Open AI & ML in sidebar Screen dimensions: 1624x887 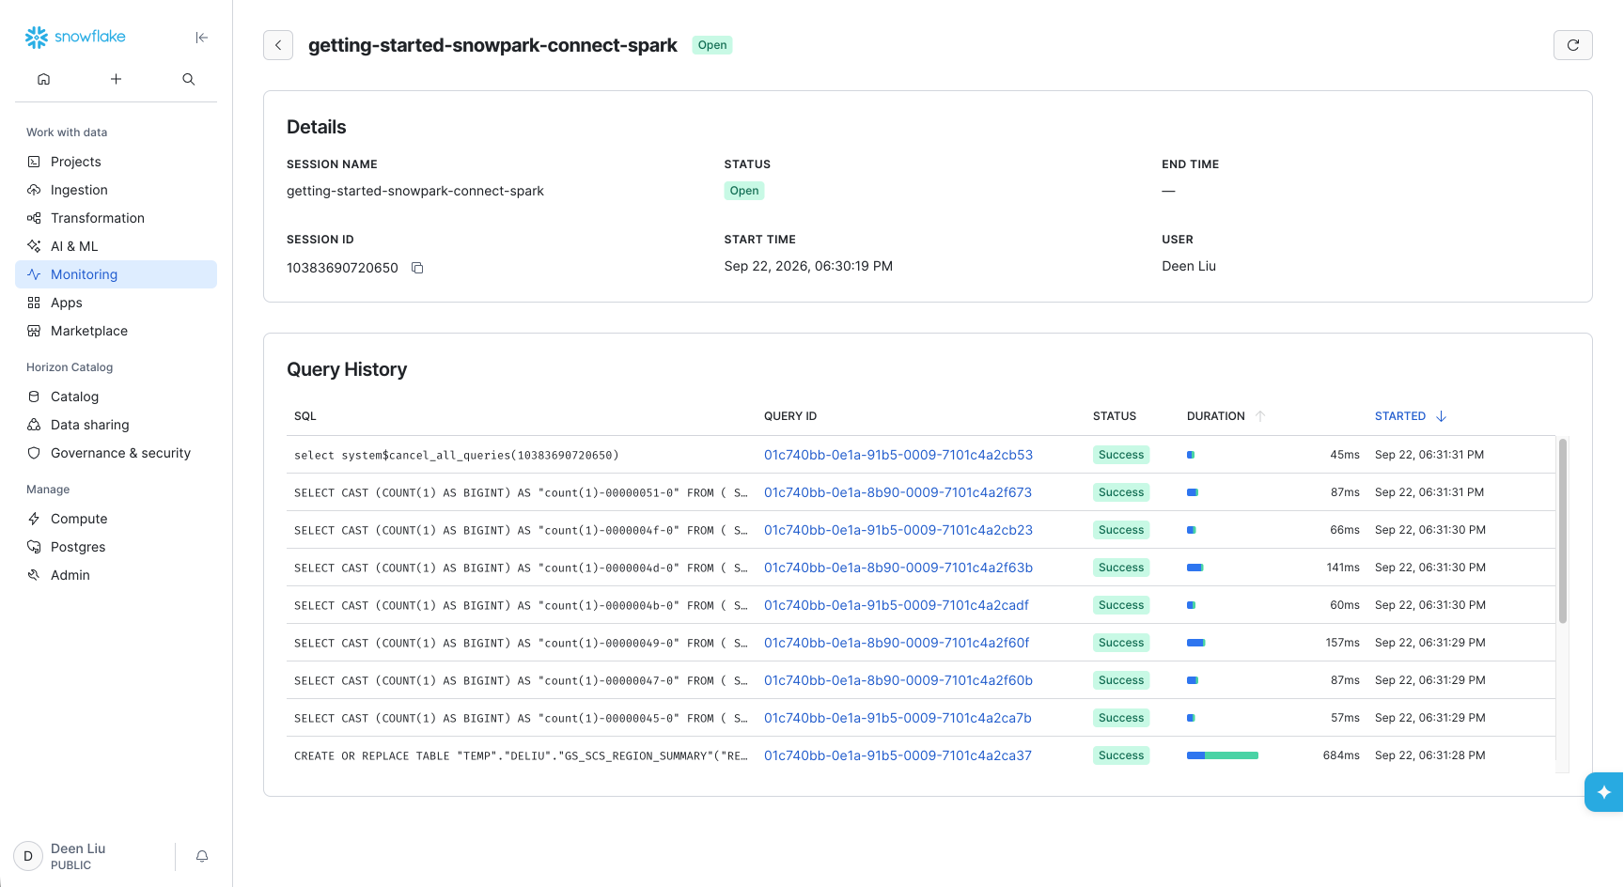(x=116, y=246)
